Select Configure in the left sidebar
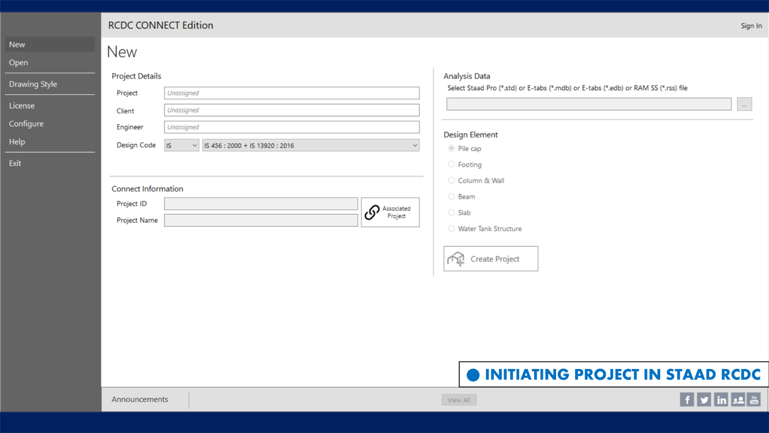 [26, 124]
